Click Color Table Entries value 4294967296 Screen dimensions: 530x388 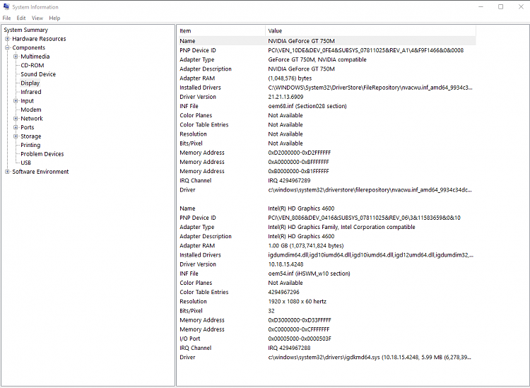[283, 292]
